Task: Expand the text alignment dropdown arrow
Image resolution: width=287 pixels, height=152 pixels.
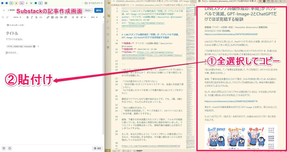Action: pos(85,17)
